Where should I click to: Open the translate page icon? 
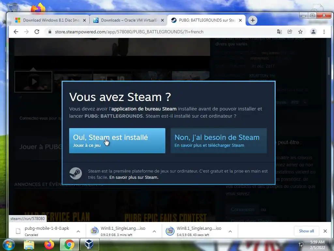[x=279, y=32]
